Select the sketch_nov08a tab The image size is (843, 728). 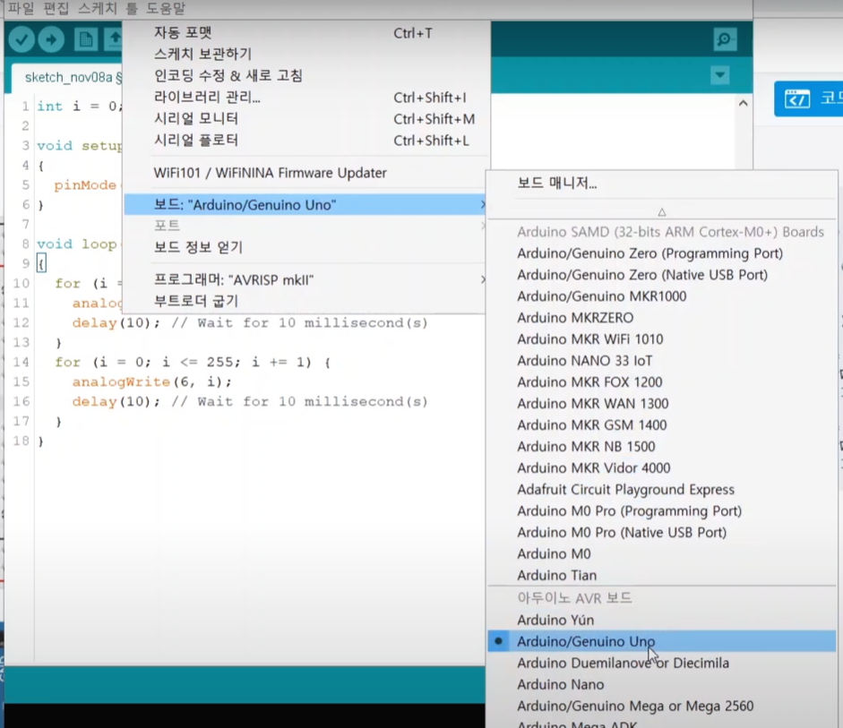(67, 77)
